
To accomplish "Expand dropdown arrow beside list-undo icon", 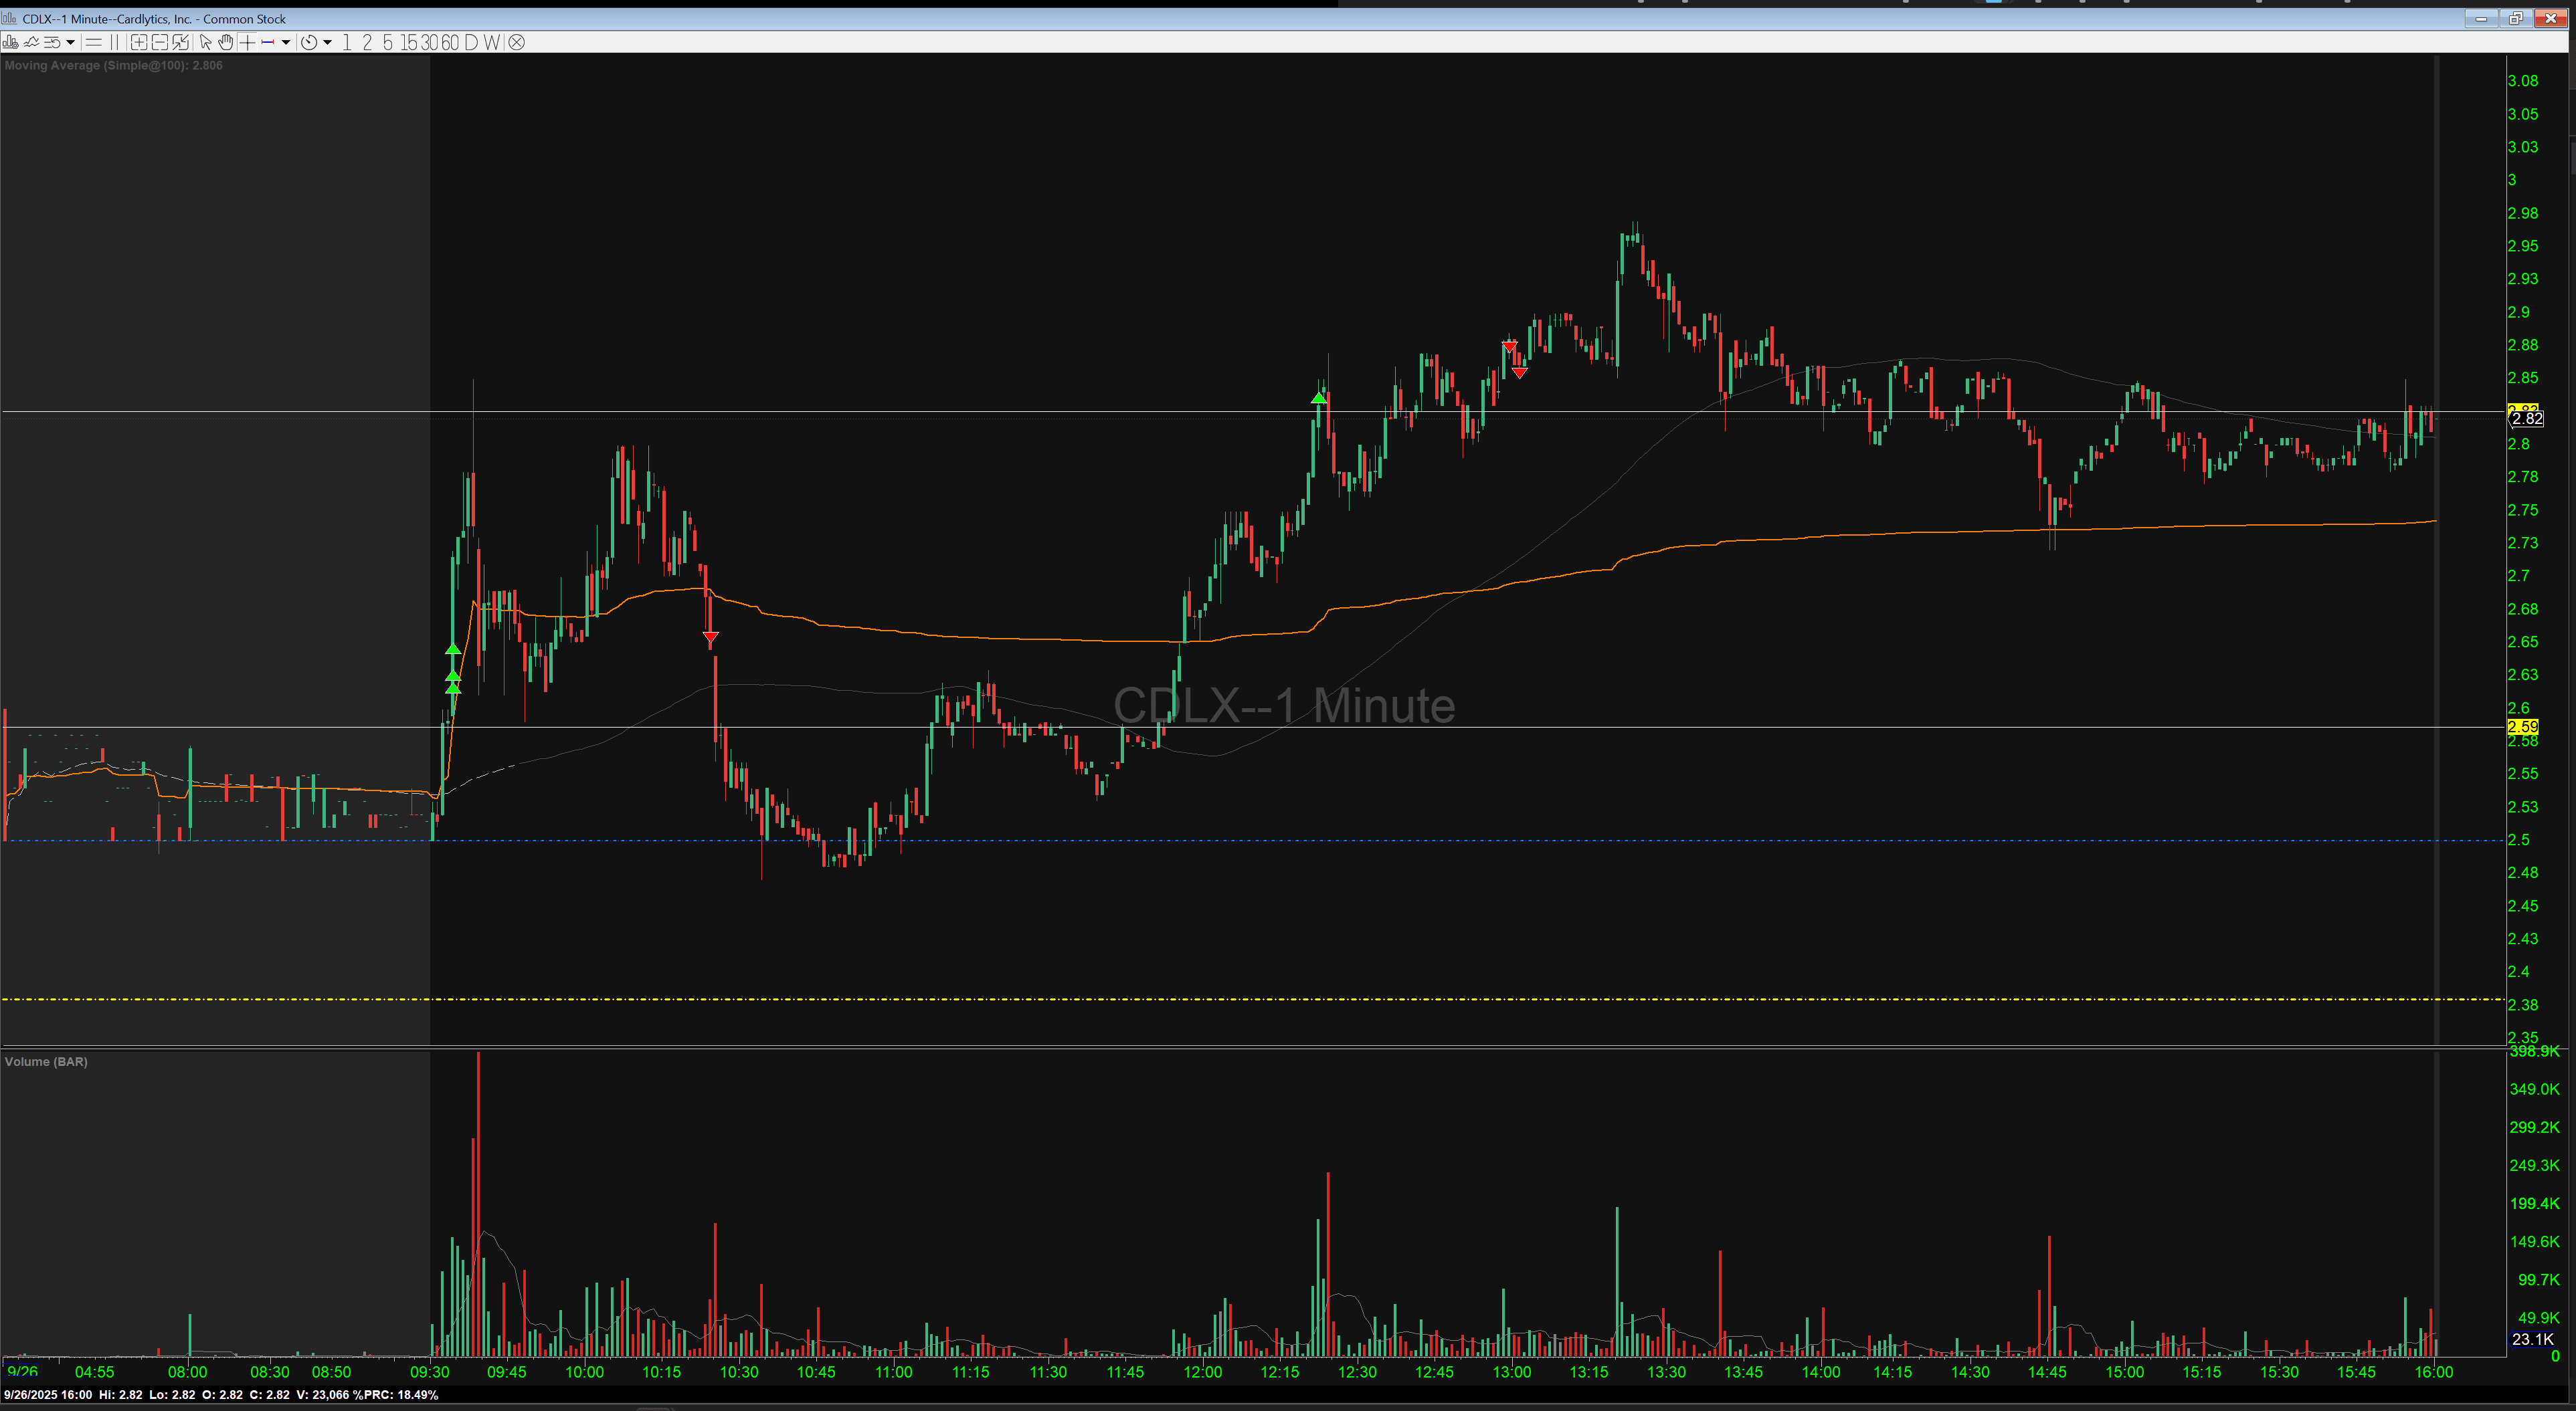I will (x=70, y=42).
